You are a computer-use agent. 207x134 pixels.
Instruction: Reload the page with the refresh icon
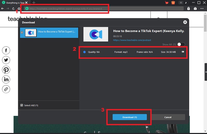point(13,9)
